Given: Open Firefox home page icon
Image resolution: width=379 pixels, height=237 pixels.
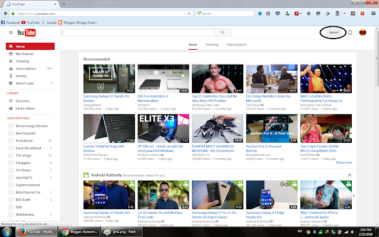Looking at the screenshot, I should [x=309, y=14].
